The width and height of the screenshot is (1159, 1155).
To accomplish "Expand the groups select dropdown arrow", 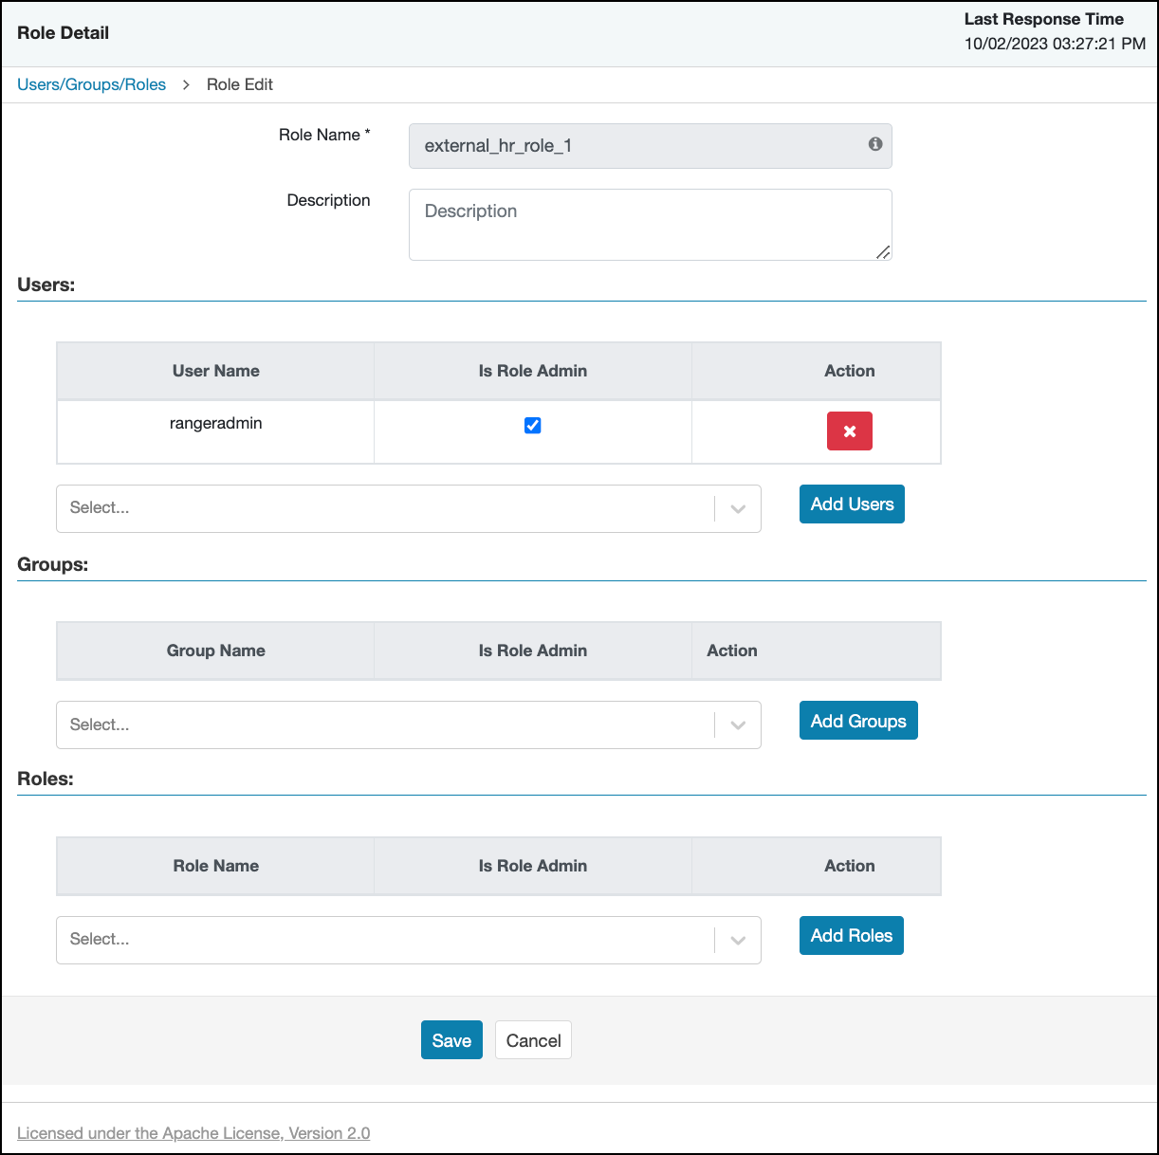I will 738,725.
